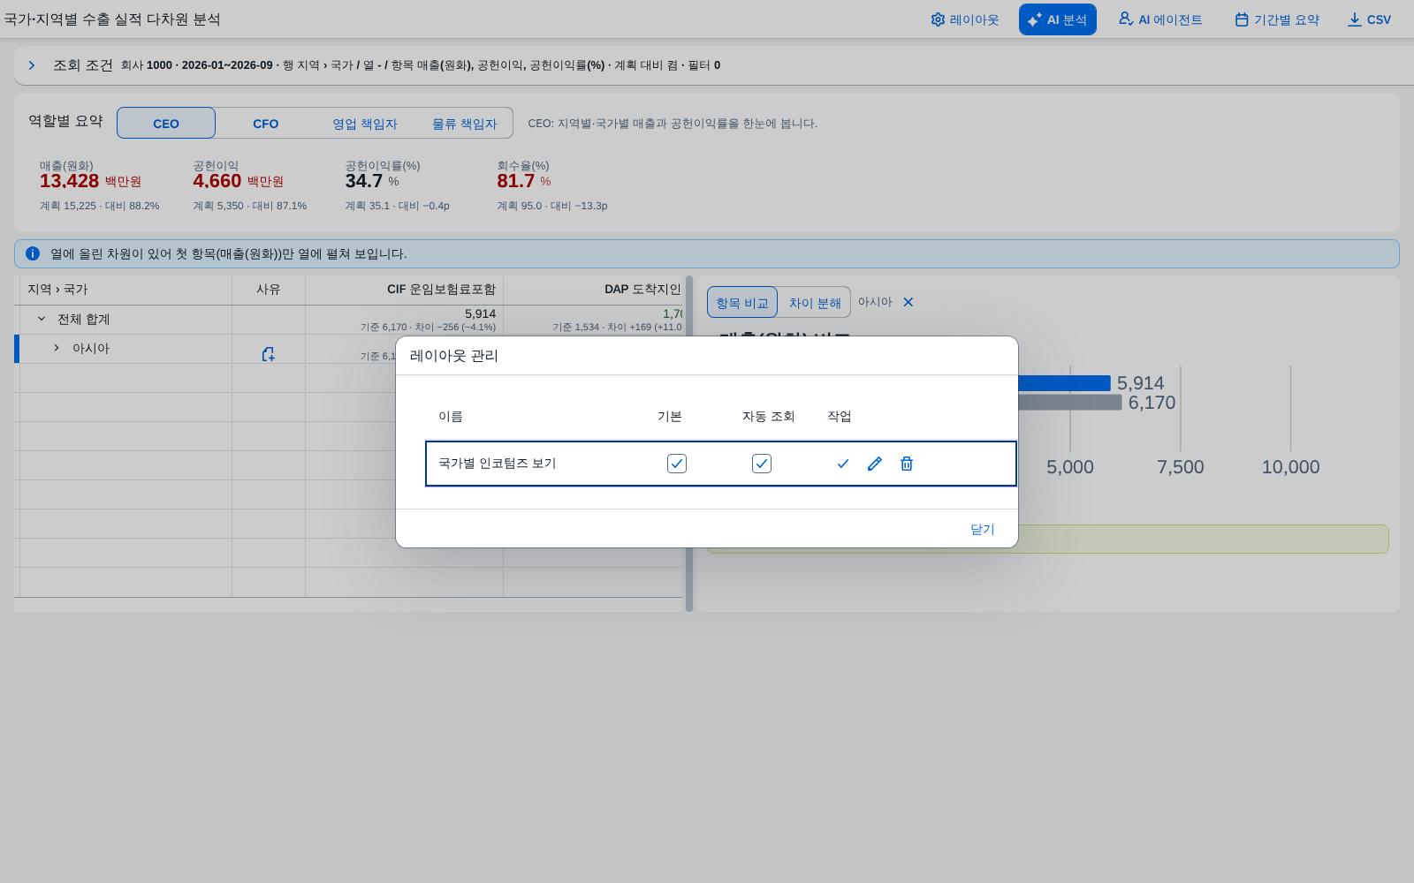Remove the 아시아 filter chip

[908, 302]
